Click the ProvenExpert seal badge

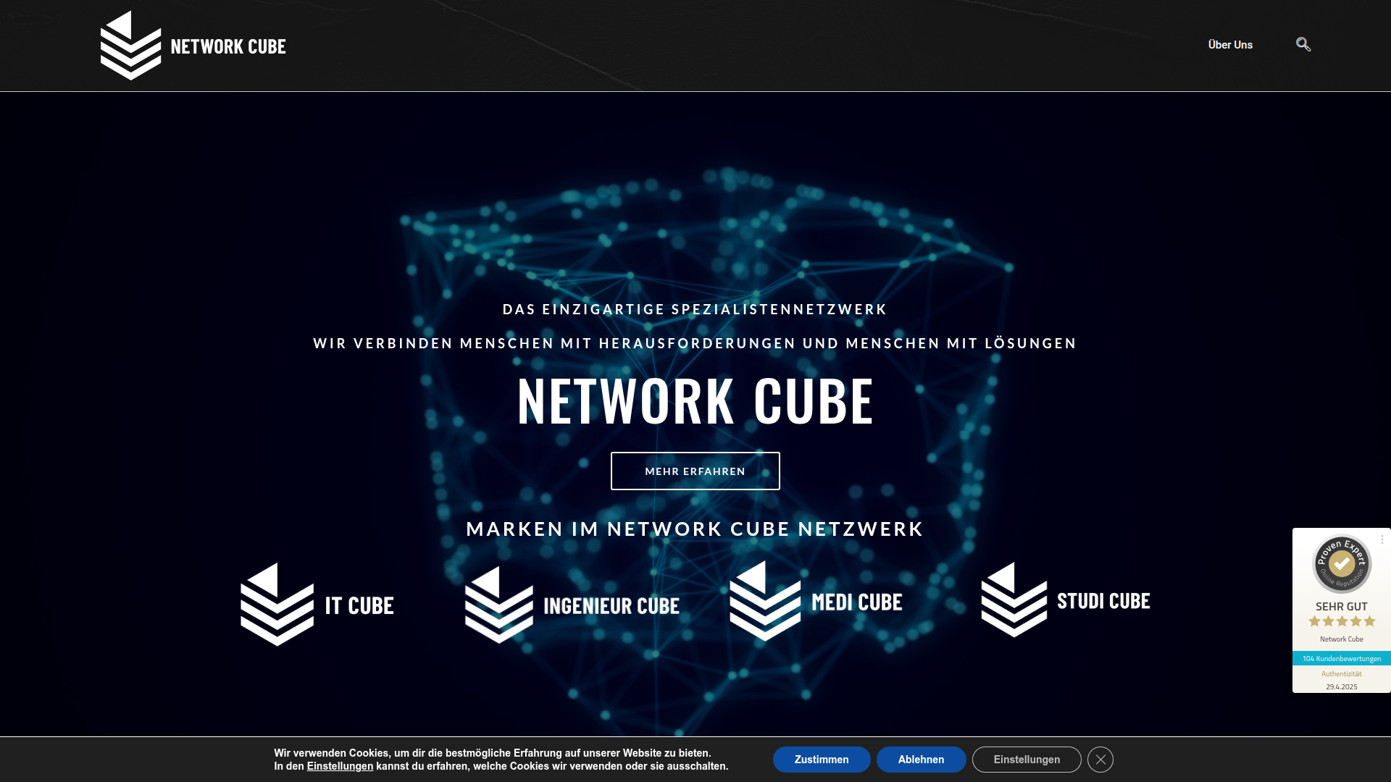click(x=1342, y=563)
